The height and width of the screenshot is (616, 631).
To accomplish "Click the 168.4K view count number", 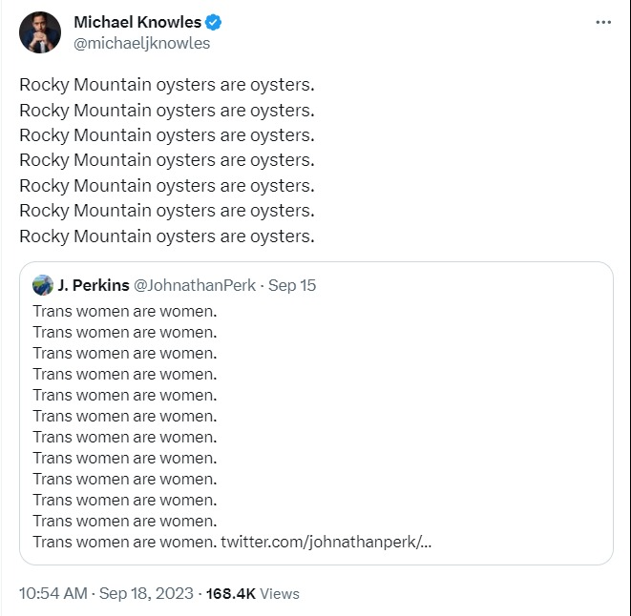I will (x=232, y=593).
